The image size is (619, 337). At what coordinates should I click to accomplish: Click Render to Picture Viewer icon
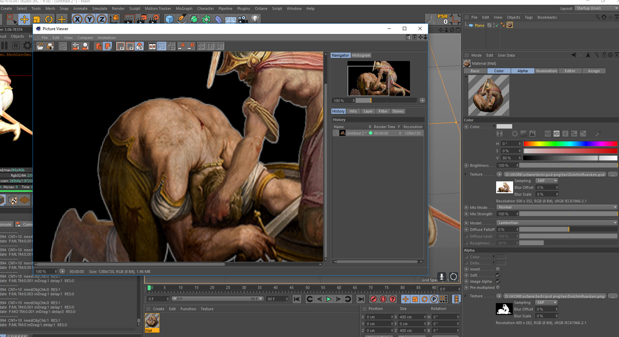point(141,19)
